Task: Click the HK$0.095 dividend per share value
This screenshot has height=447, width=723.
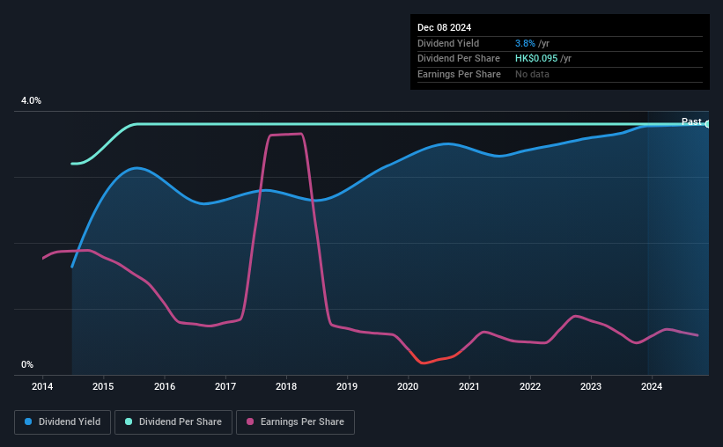Action: (x=536, y=59)
